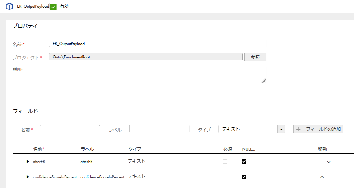The width and height of the screenshot is (354, 188).
Task: Open the タイプ dropdown showing テキスト
Action: point(252,129)
